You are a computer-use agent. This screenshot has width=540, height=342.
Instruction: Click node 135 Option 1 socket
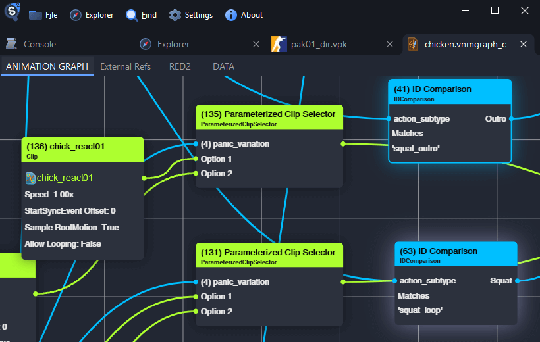(x=196, y=159)
